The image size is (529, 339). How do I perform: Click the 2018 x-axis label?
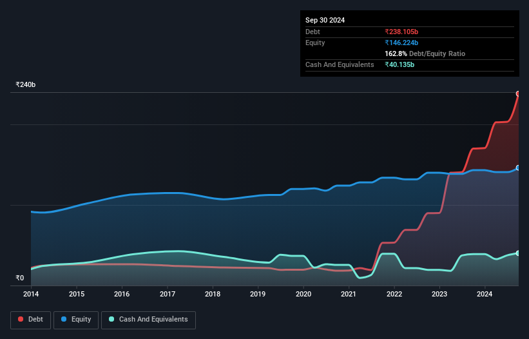point(213,294)
